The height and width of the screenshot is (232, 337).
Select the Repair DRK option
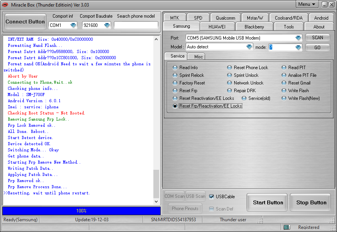(x=230, y=91)
